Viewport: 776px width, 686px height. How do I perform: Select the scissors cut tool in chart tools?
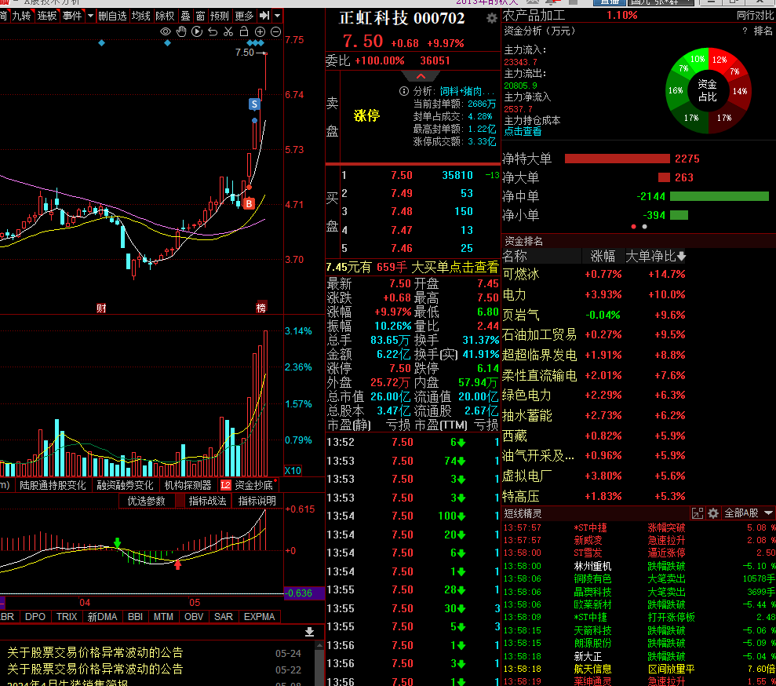pos(228,31)
